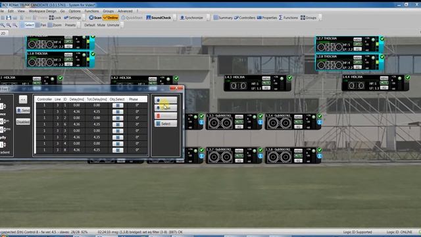Click the QuickStart toolbar item
The image size is (421, 237).
click(132, 18)
